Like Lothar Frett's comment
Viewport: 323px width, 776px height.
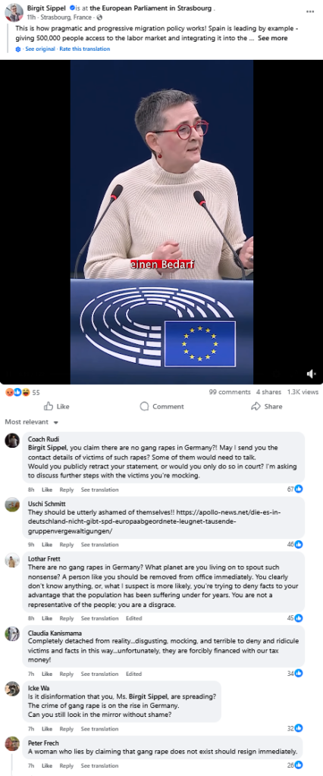click(x=47, y=618)
